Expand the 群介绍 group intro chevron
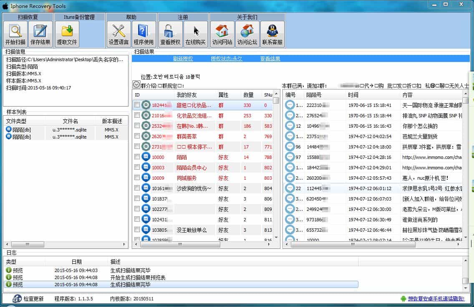Image resolution: width=474 pixels, height=307 pixels. pyautogui.click(x=136, y=85)
